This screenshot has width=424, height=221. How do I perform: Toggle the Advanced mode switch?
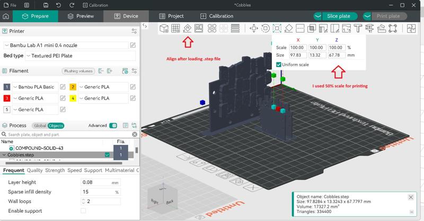113,126
